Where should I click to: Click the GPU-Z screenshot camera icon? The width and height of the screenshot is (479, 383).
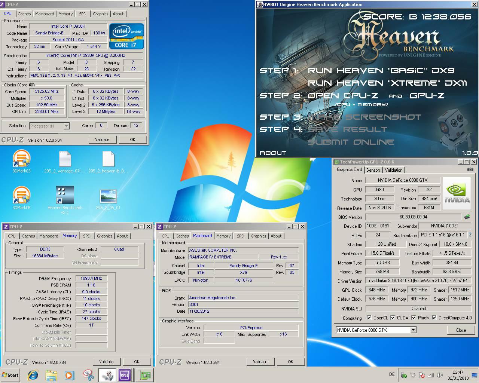tap(470, 169)
